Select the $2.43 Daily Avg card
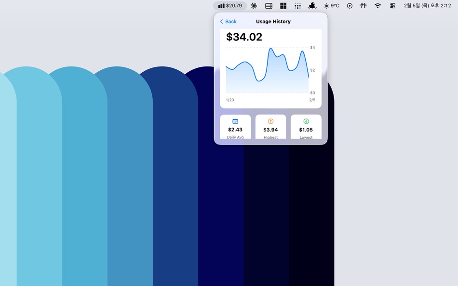The width and height of the screenshot is (458, 286). coord(235,127)
